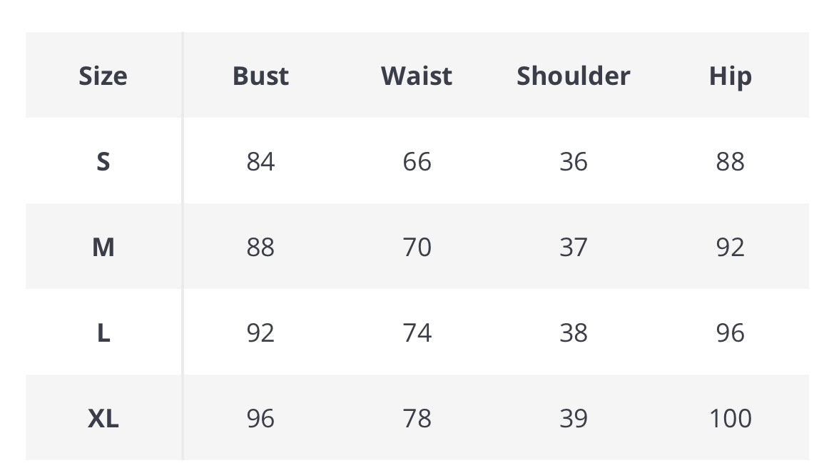This screenshot has width=824, height=473.
Task: Click bust value 96 in XL row
Action: 260,419
